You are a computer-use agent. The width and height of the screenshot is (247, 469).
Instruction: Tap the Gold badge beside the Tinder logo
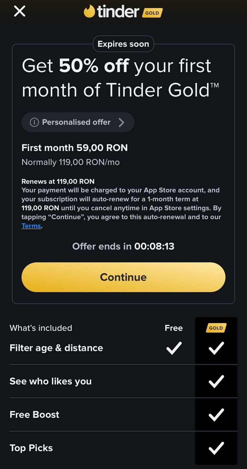[x=152, y=13]
